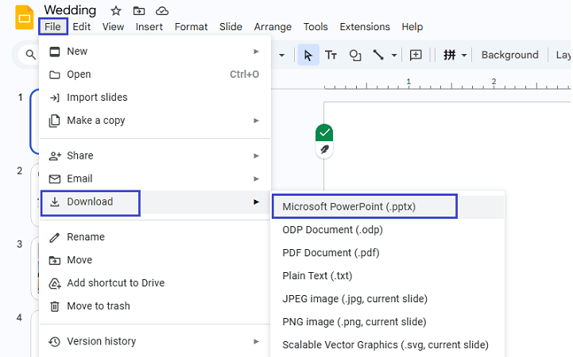Click the search menus magnifier icon

click(x=31, y=55)
